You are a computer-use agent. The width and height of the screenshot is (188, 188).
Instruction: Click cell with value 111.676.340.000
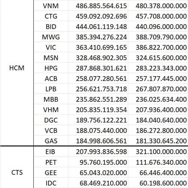pyautogui.click(x=161, y=162)
